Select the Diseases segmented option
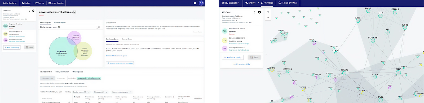This screenshot has width=424, height=103. pos(61,78)
